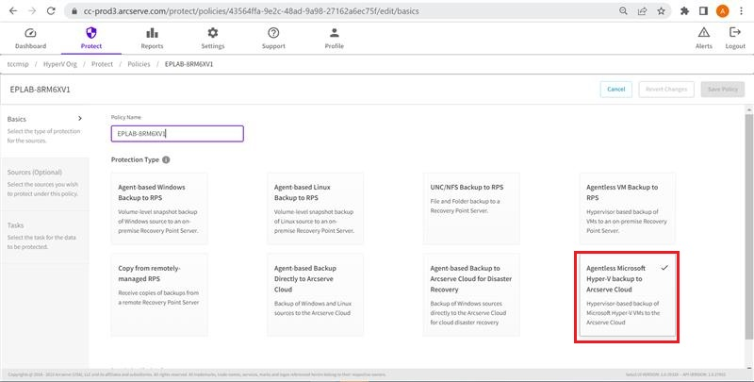Go back with the browser back arrow
The width and height of the screenshot is (754, 382).
13,10
